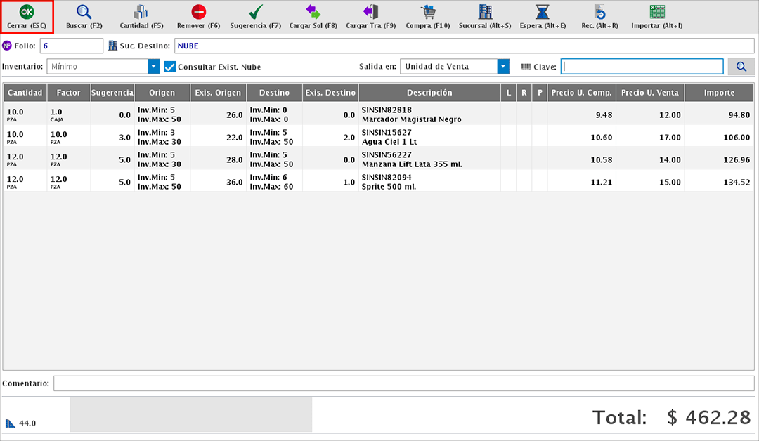
Task: Click the green OK Cerrar (ESC) icon
Action: point(27,12)
